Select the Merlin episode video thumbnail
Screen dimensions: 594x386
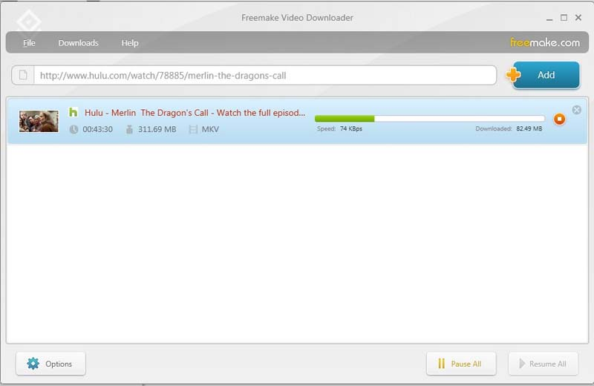[39, 121]
